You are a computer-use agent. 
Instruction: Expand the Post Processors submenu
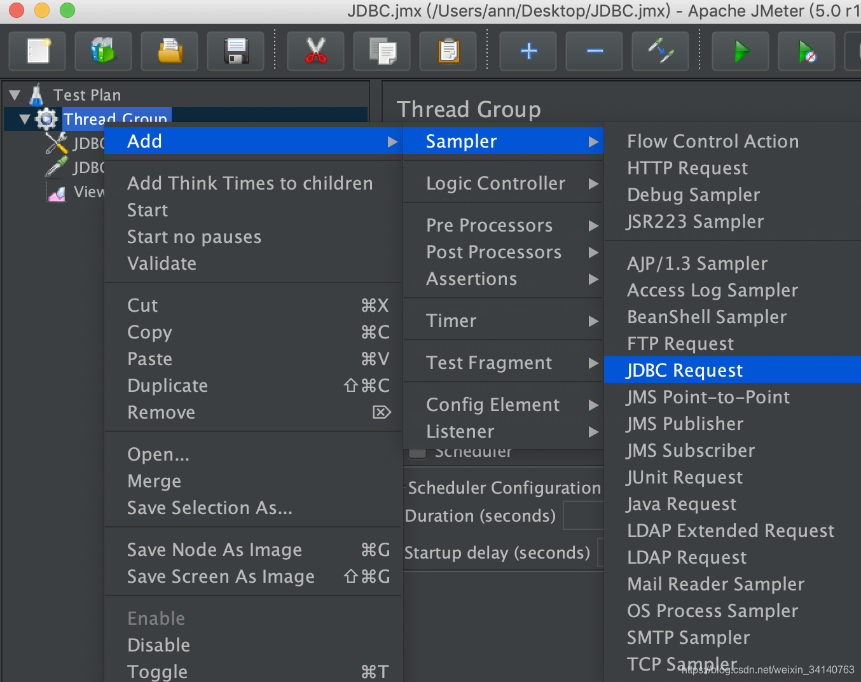[x=503, y=252]
